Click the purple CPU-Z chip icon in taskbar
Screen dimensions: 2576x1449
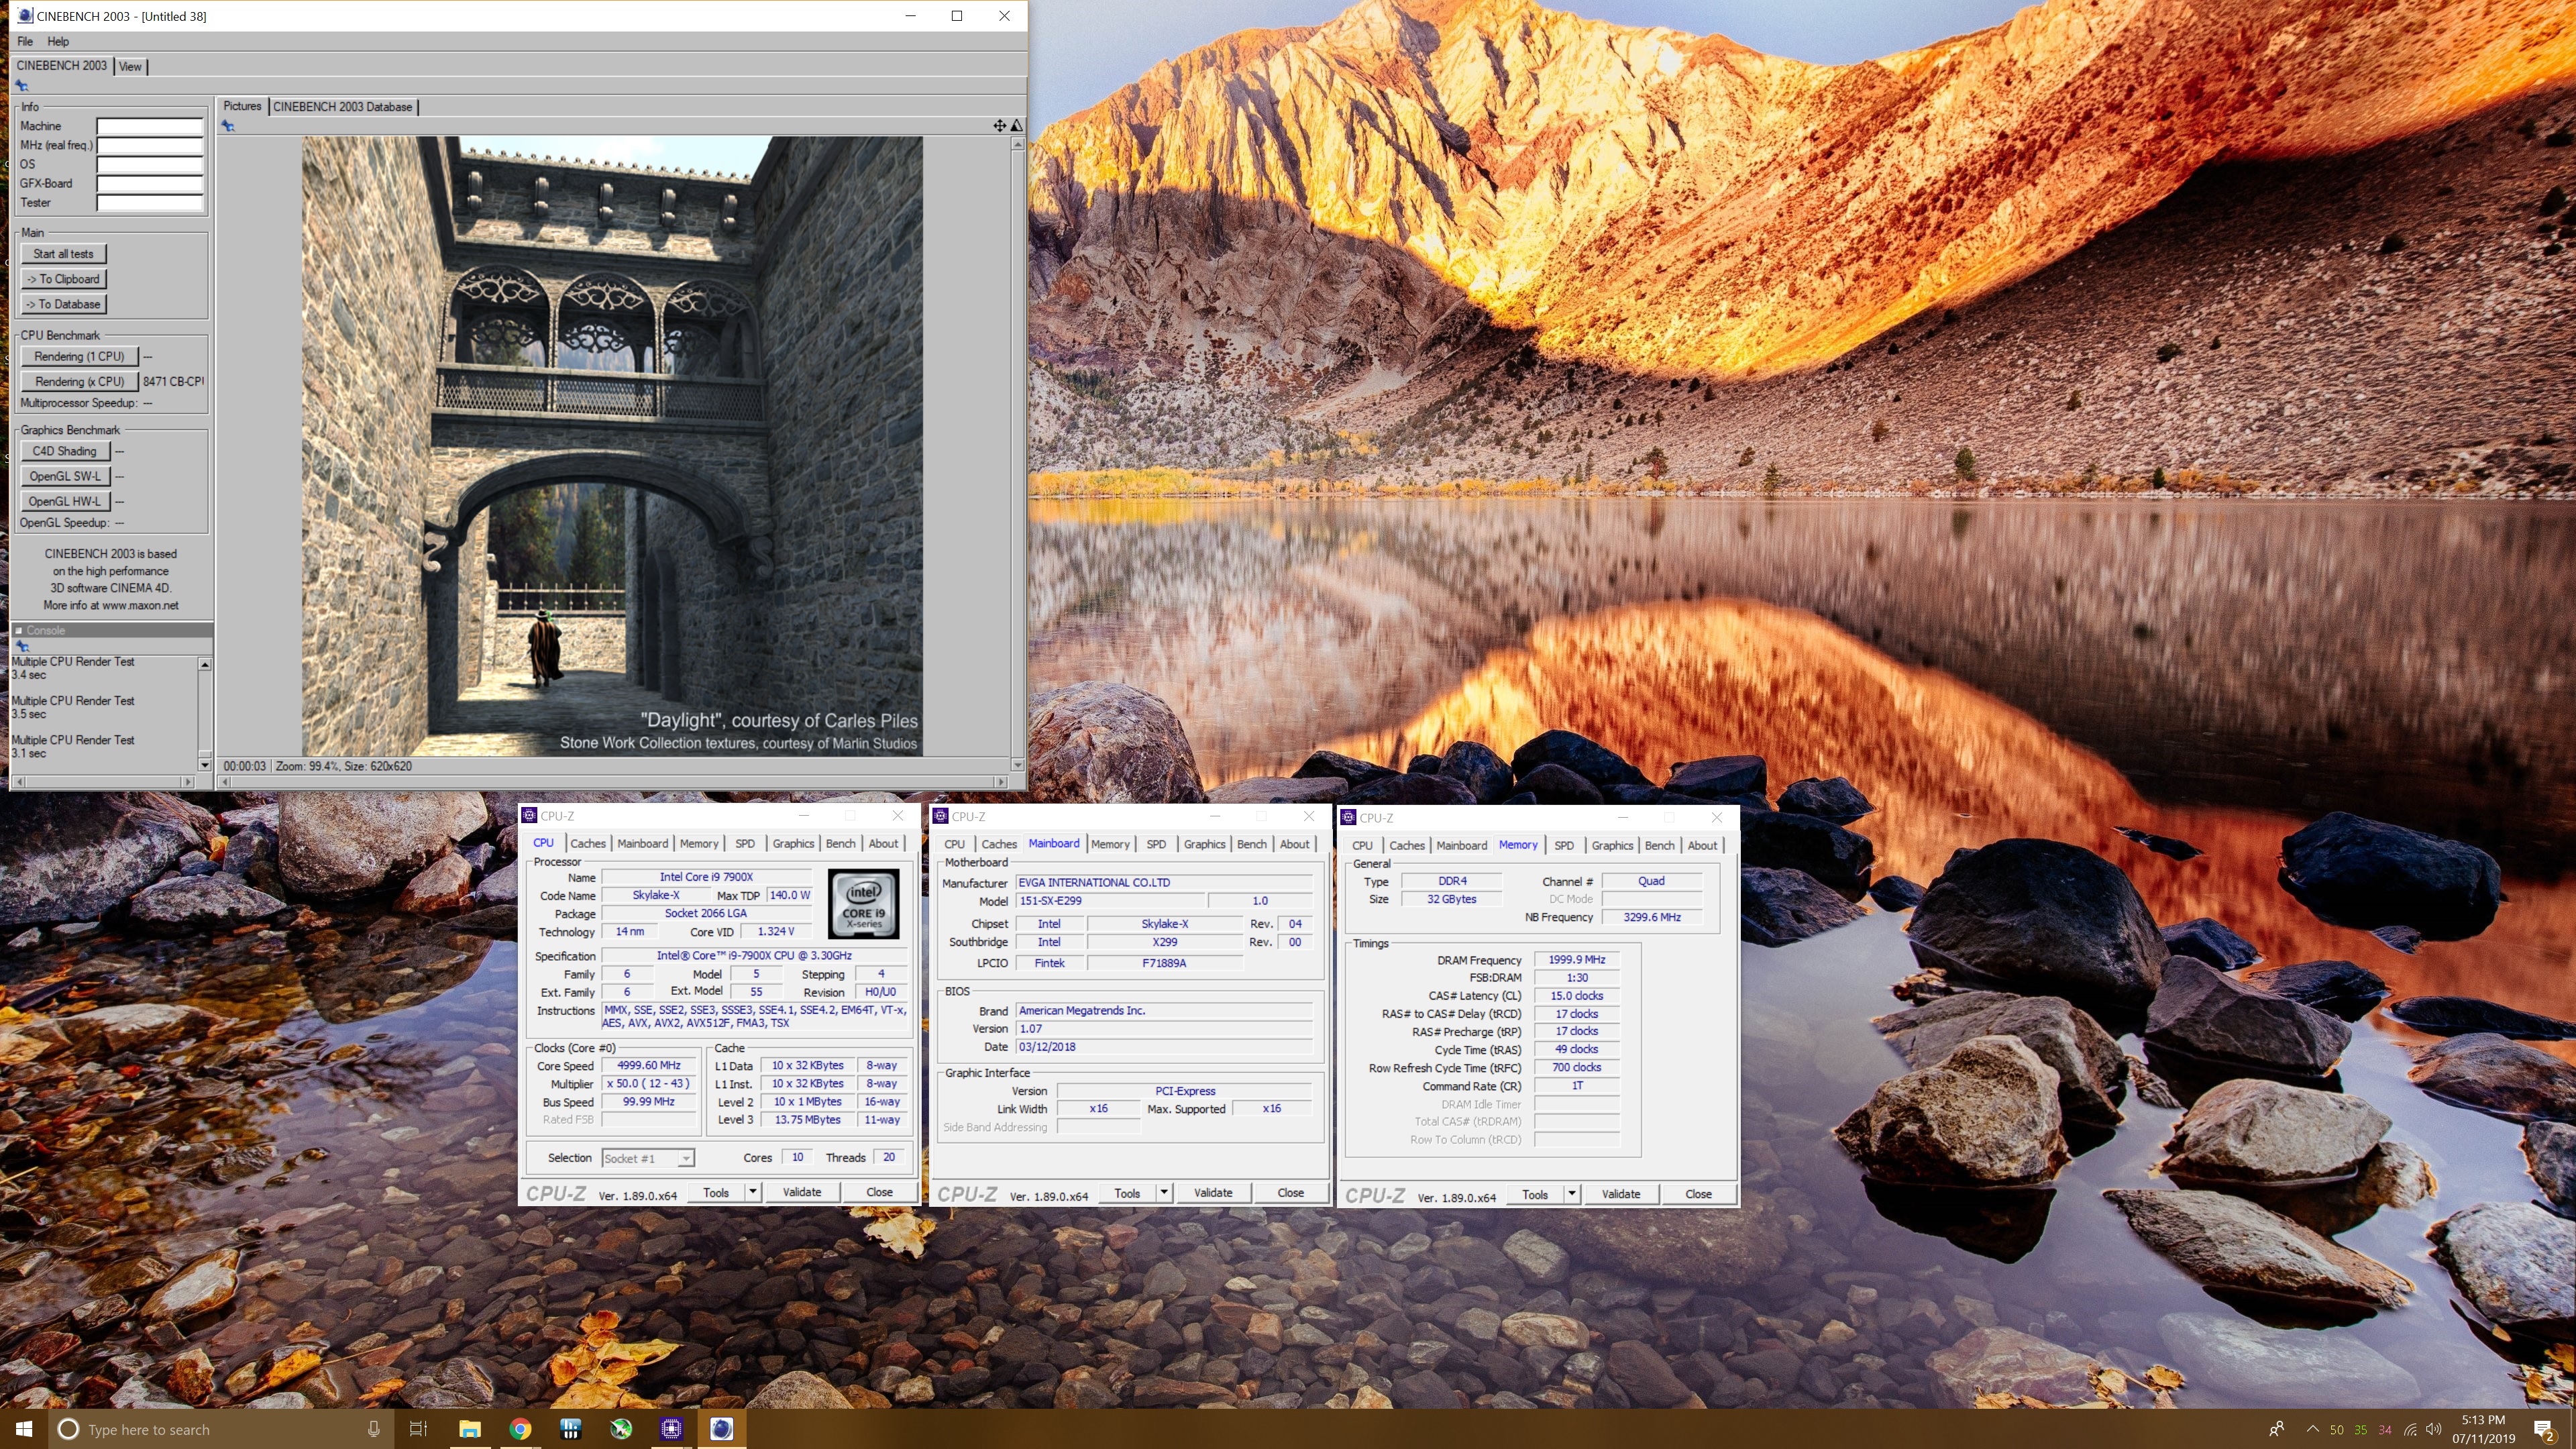tap(671, 1429)
